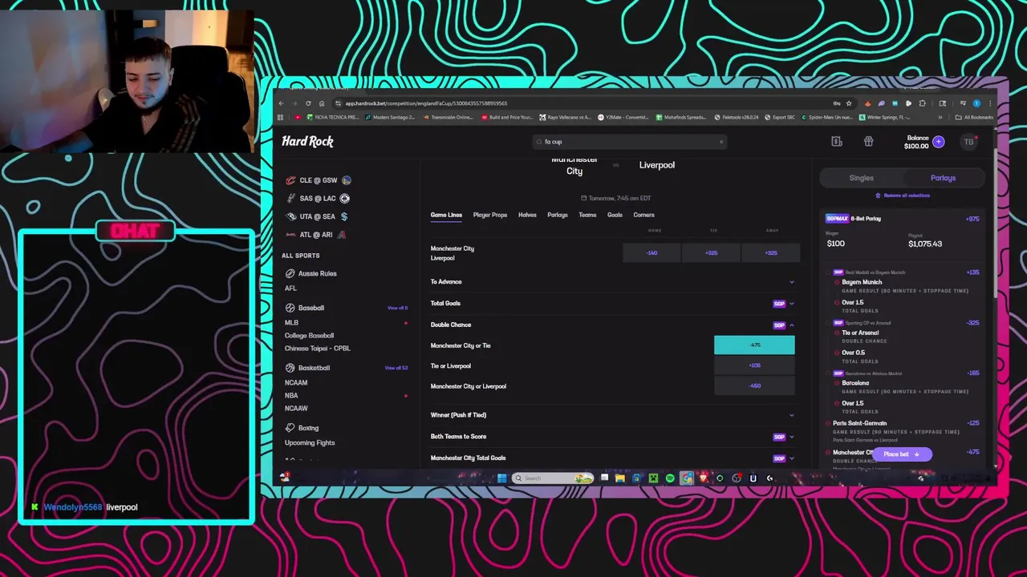The image size is (1027, 577).
Task: Switch to the Corners tab
Action: pyautogui.click(x=643, y=215)
